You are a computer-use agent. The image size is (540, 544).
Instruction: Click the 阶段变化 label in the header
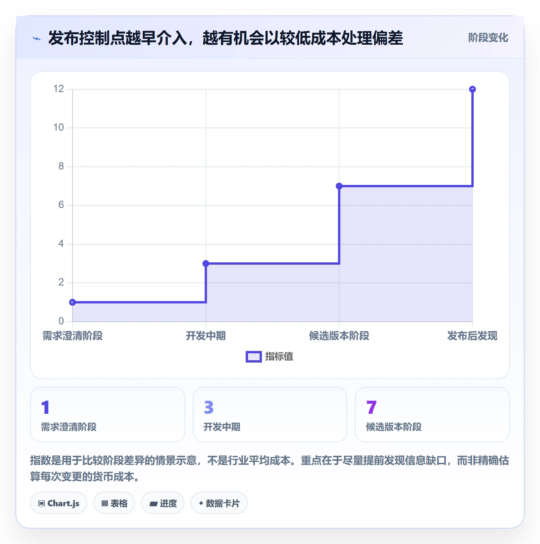point(488,38)
